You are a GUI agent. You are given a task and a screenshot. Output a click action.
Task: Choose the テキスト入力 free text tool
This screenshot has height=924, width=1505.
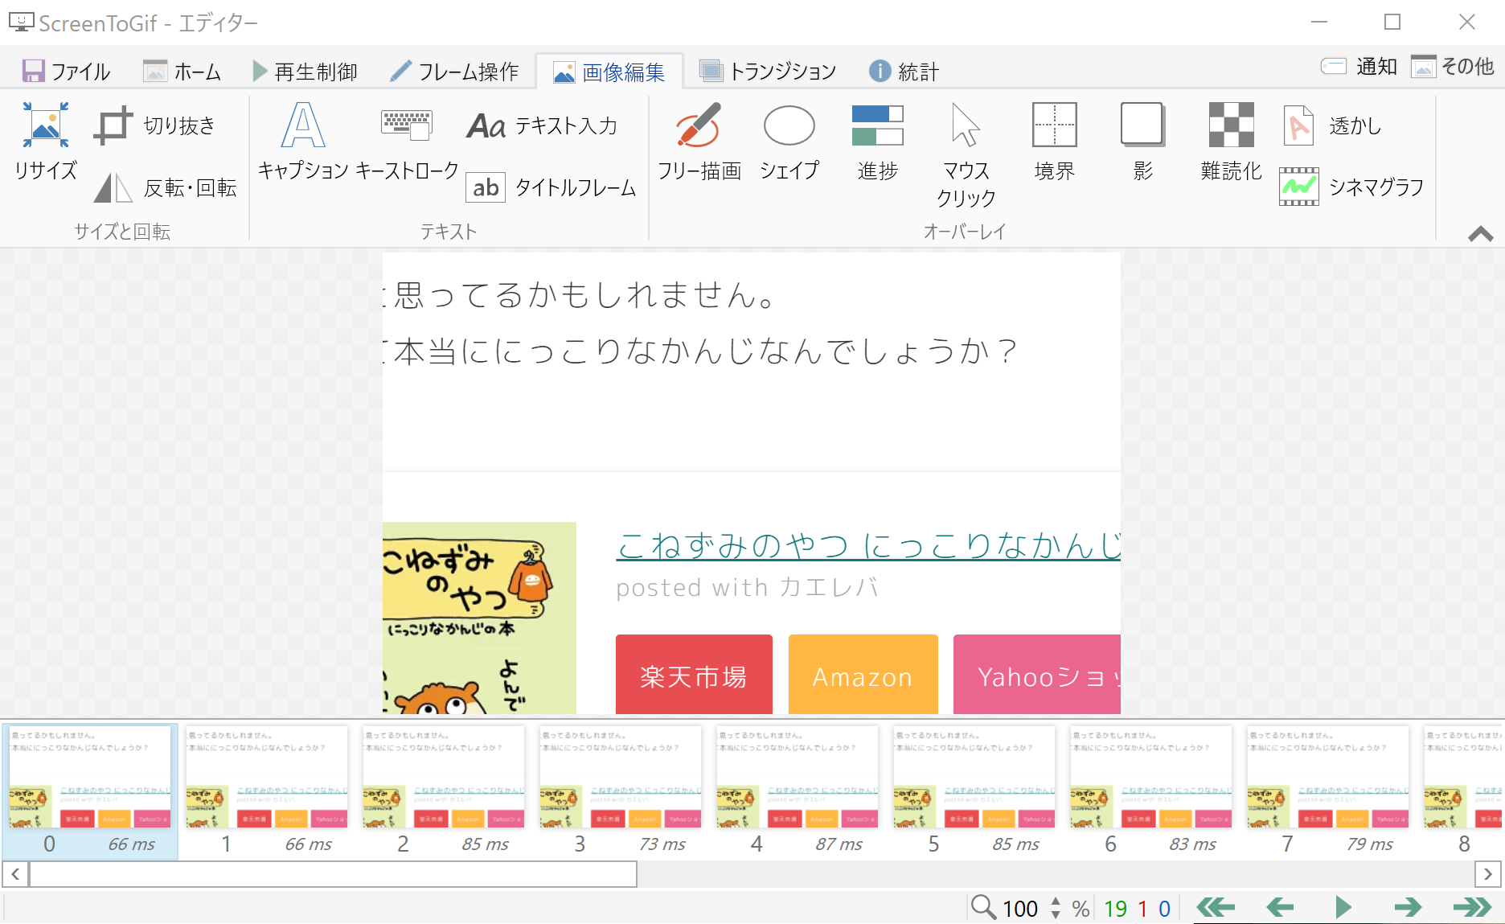tap(543, 125)
